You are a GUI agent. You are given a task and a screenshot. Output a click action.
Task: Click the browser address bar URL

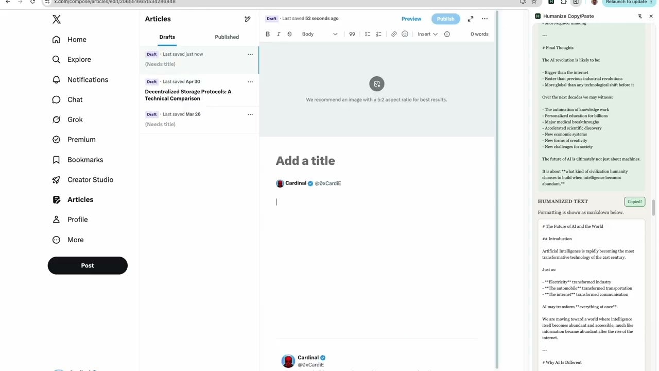tap(115, 2)
